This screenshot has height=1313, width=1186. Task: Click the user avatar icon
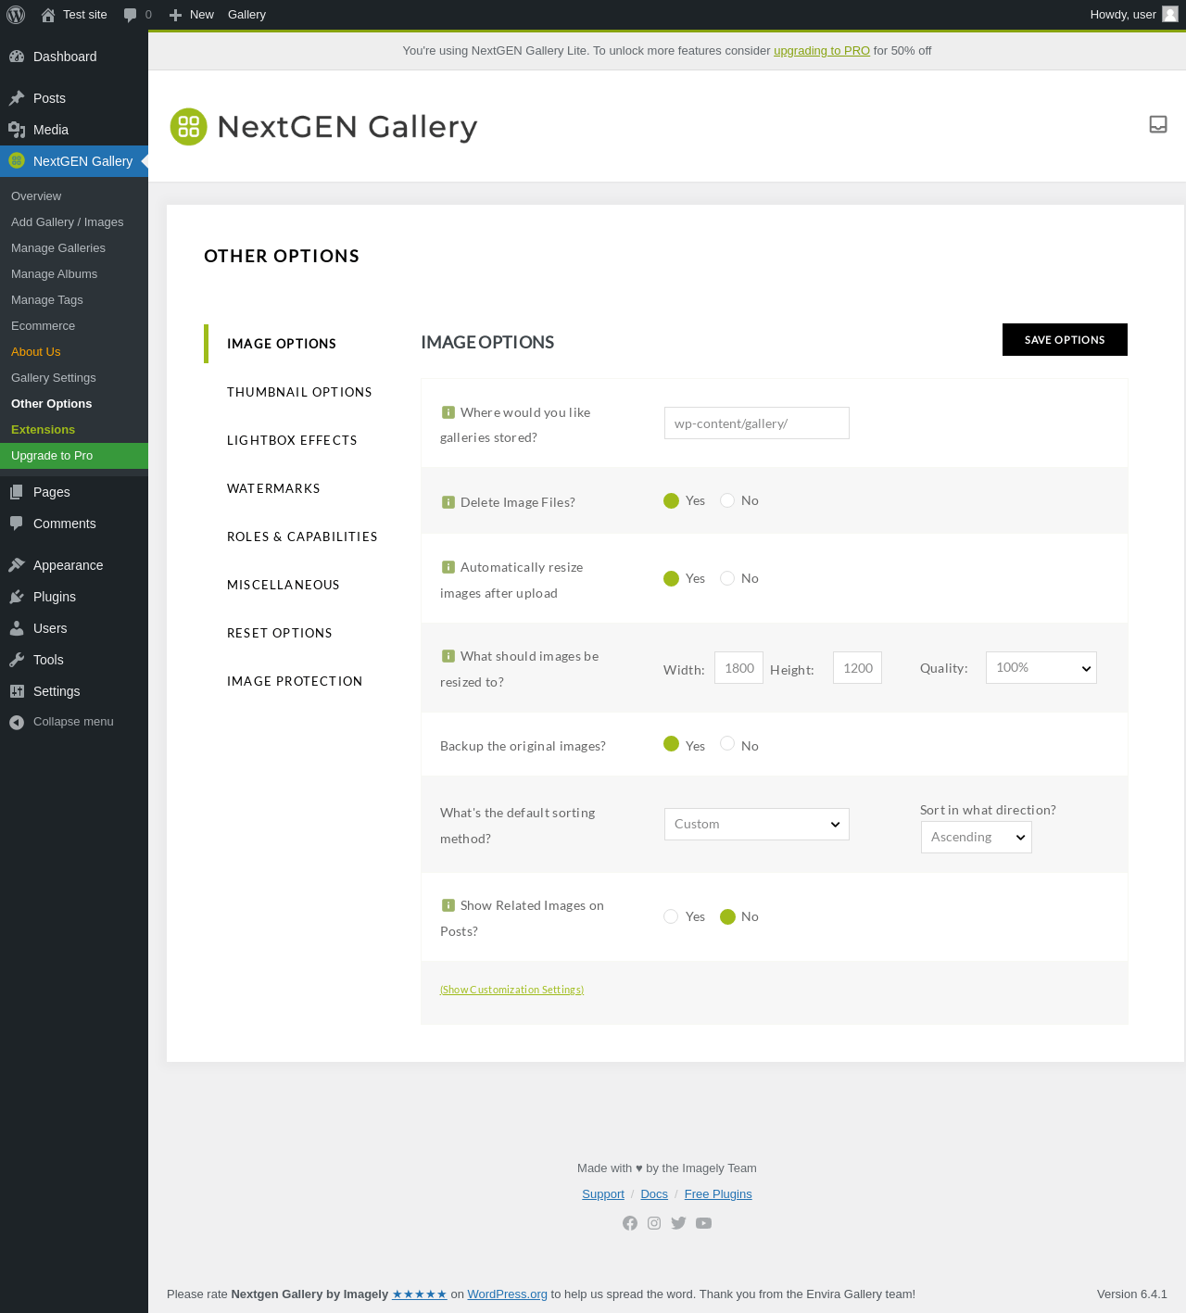[1170, 14]
